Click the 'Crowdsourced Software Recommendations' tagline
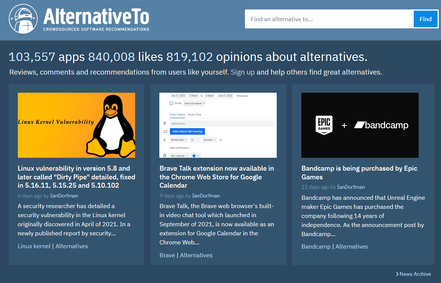The height and width of the screenshot is (283, 441). pos(96,29)
